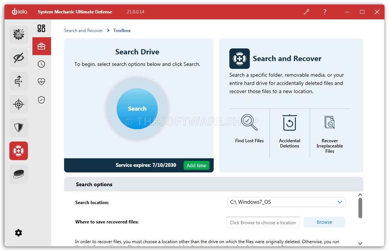Click the iolo logo
The width and height of the screenshot is (389, 251).
tap(20, 12)
